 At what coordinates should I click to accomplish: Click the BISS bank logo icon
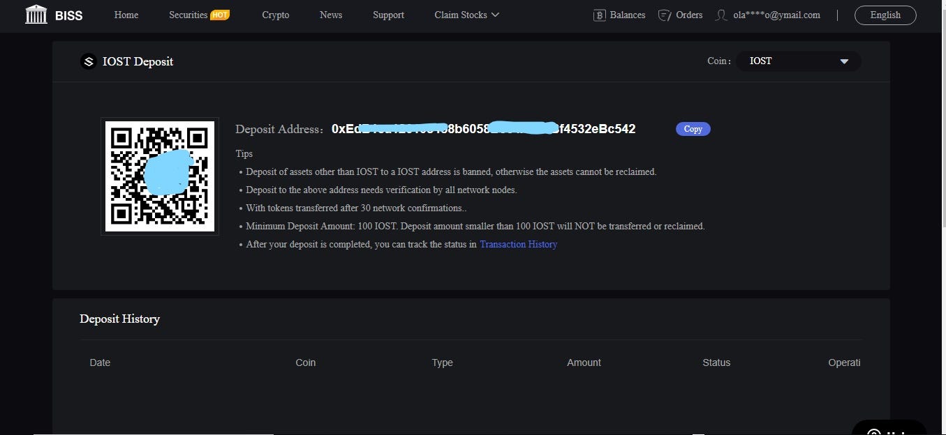tap(36, 15)
